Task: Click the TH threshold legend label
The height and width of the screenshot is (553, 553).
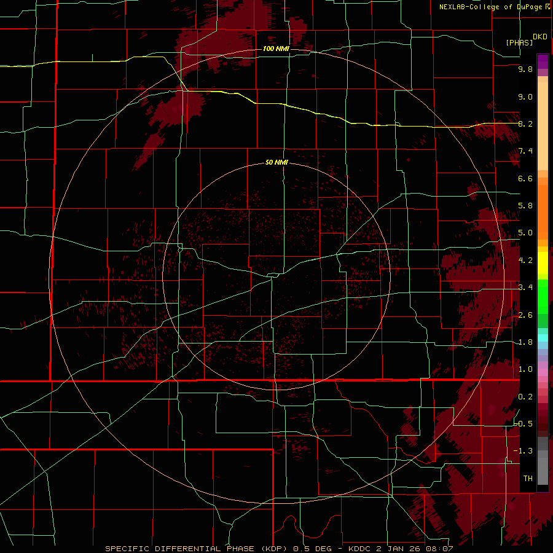Action: coord(528,479)
